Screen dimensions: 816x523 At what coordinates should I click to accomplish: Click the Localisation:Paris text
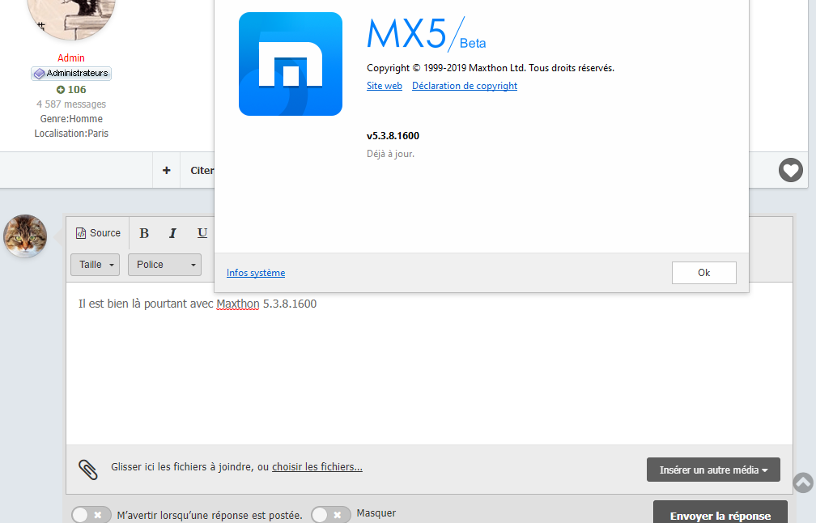click(71, 134)
